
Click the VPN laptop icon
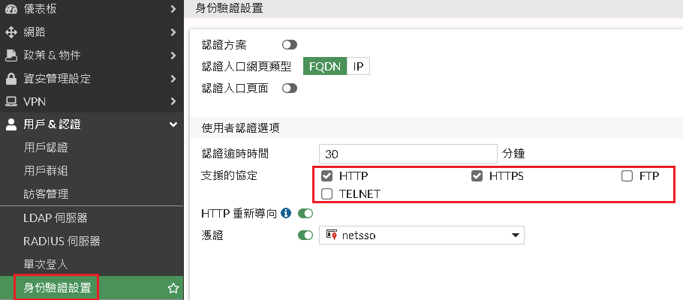11,101
